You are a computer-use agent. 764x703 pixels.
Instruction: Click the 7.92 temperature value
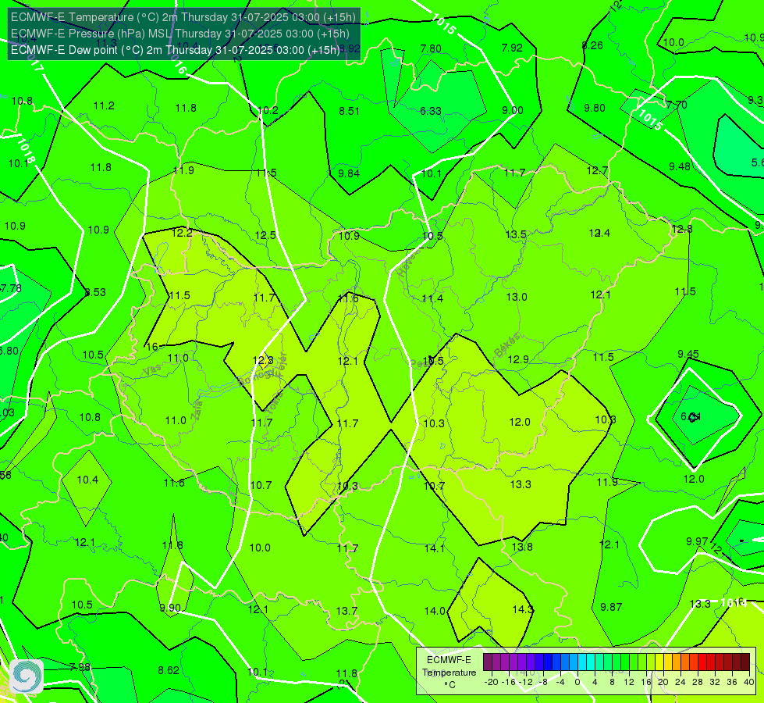tap(512, 48)
